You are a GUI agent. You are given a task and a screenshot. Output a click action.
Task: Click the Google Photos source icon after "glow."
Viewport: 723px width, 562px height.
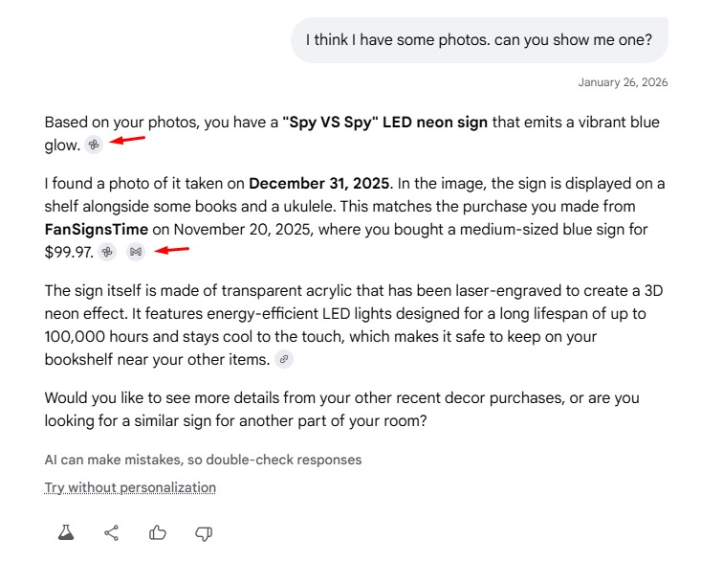94,145
